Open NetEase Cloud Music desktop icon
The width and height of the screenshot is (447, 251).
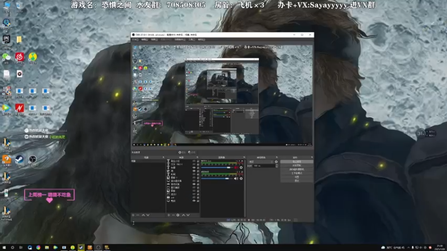[20, 57]
